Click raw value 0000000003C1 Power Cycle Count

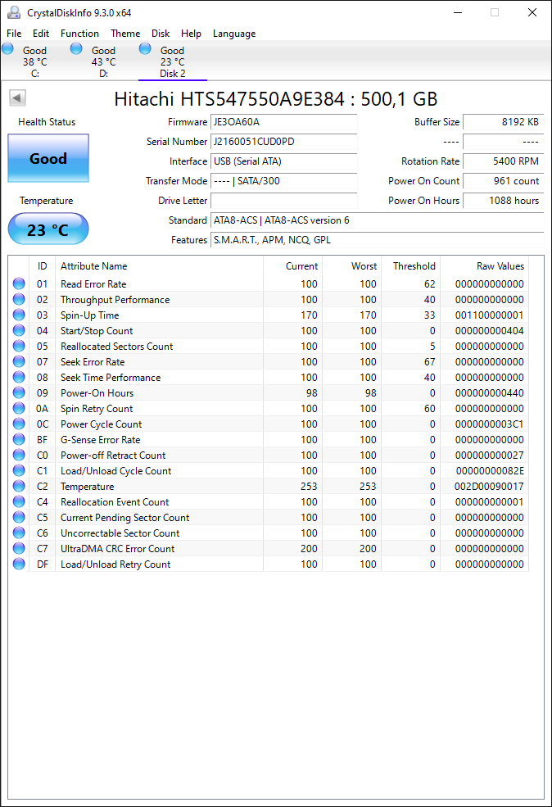(489, 424)
